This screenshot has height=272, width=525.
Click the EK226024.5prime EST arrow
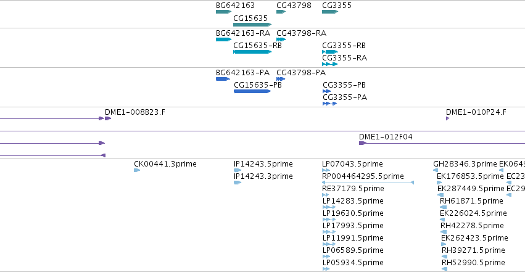click(x=444, y=220)
